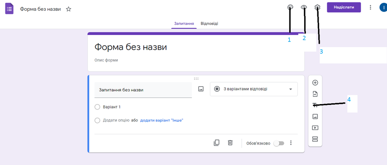
Task: Open the Google Forms home icon
Action: tap(9, 9)
